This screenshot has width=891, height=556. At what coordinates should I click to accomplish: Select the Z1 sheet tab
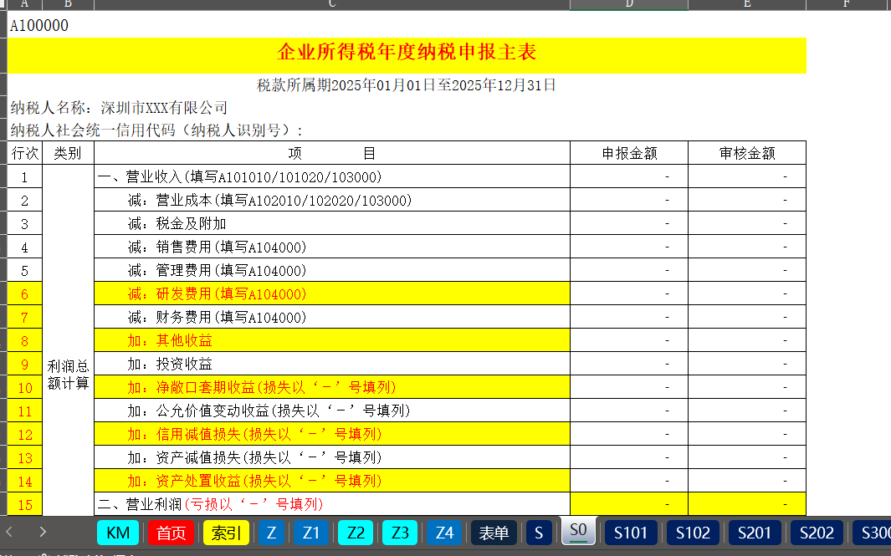tap(311, 533)
